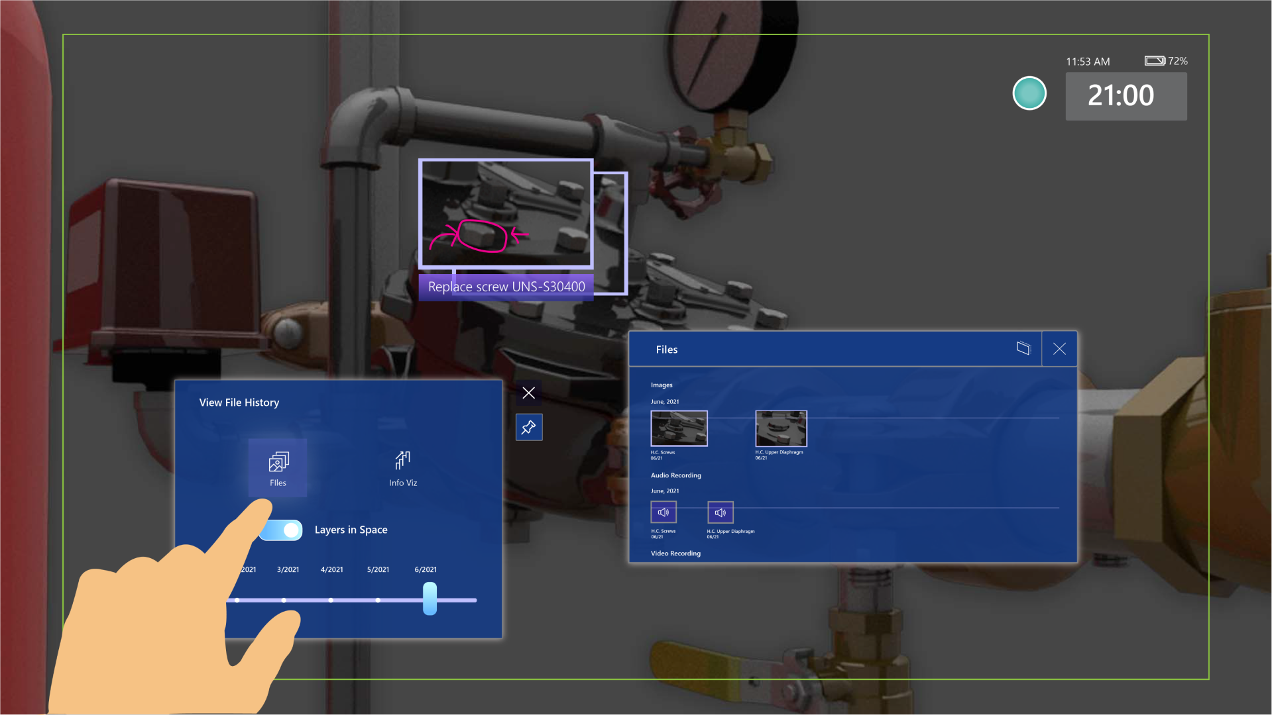Click the 11:53 AM clock
Viewport: 1272px width, 715px height.
click(1088, 62)
